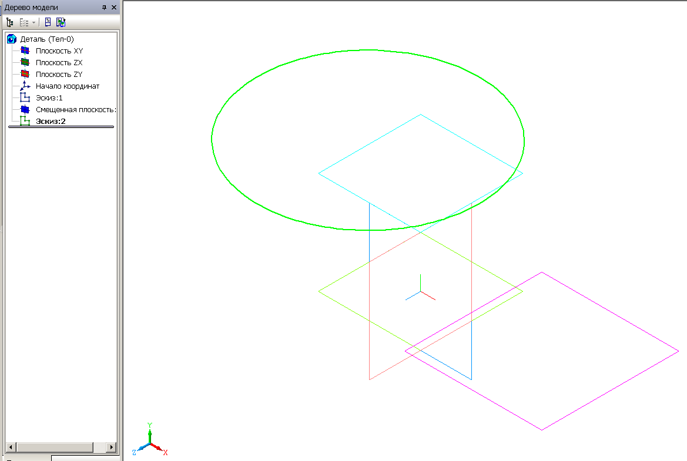Click the Плоскость ZY plane icon

tap(25, 75)
